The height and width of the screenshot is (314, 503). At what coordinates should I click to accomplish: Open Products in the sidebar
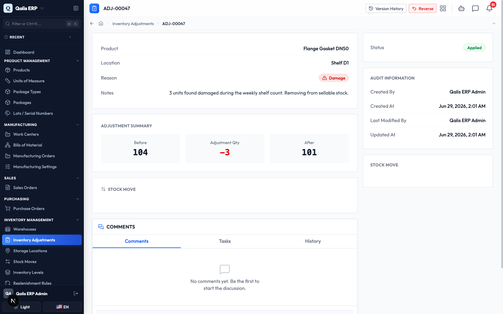[x=42, y=70]
